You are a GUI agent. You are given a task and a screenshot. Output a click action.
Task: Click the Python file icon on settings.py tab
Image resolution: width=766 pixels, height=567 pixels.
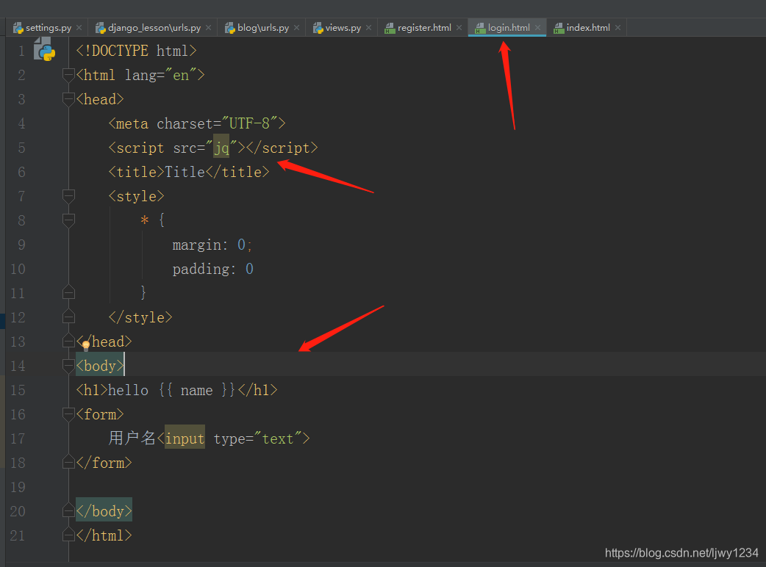pos(18,29)
